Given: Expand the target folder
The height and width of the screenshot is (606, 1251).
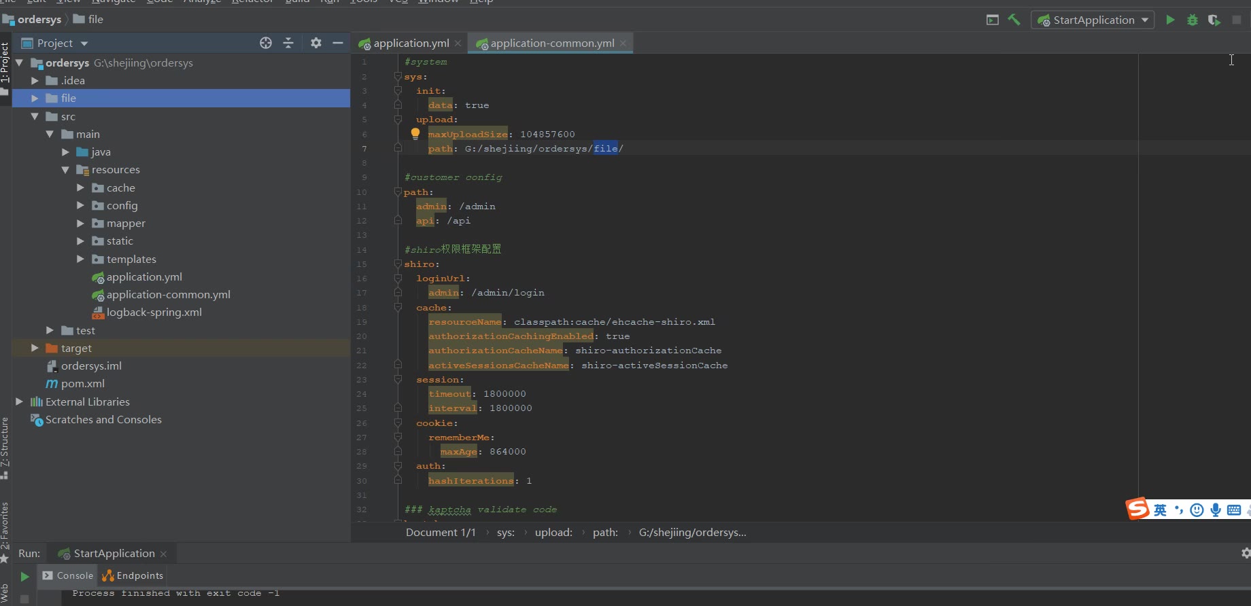Looking at the screenshot, I should coord(35,348).
